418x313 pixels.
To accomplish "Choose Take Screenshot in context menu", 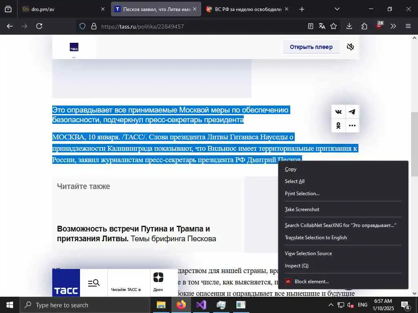I will coord(343,209).
